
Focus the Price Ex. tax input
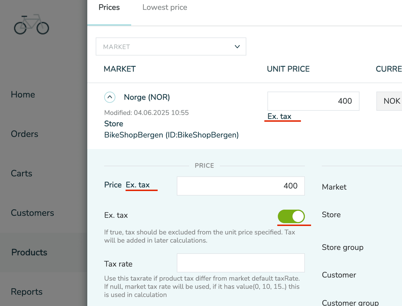[x=241, y=186]
